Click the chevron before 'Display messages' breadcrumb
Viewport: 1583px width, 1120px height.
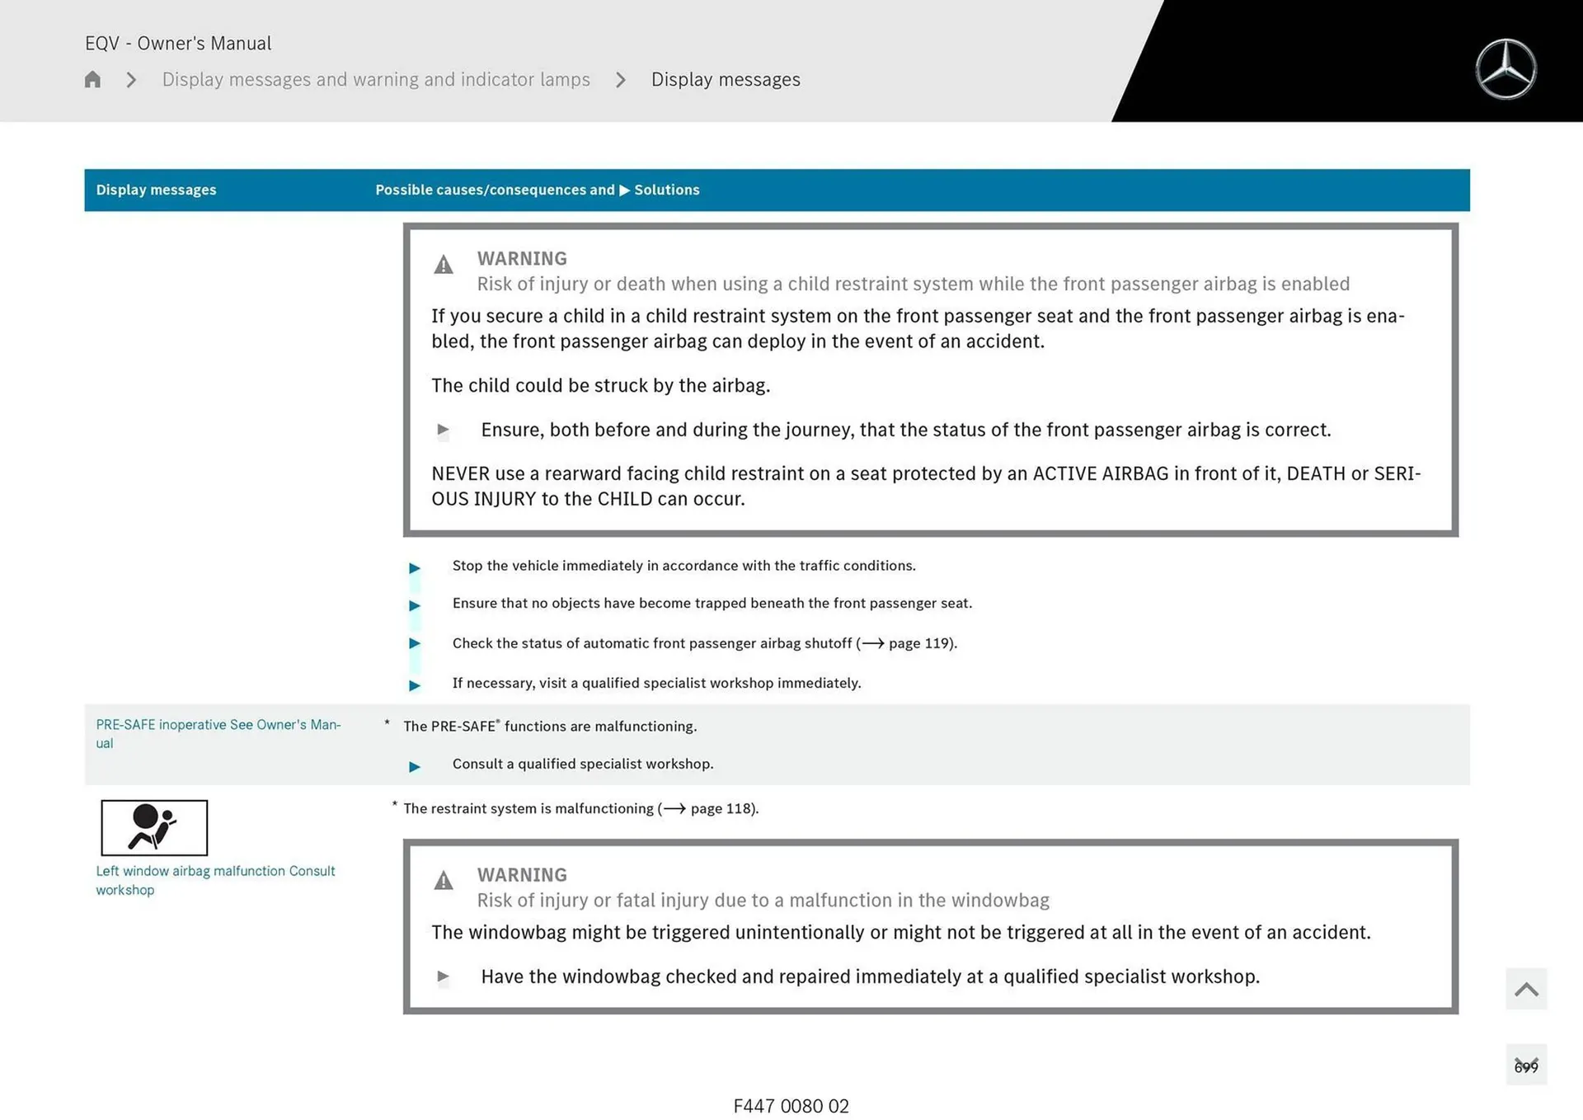tap(621, 79)
